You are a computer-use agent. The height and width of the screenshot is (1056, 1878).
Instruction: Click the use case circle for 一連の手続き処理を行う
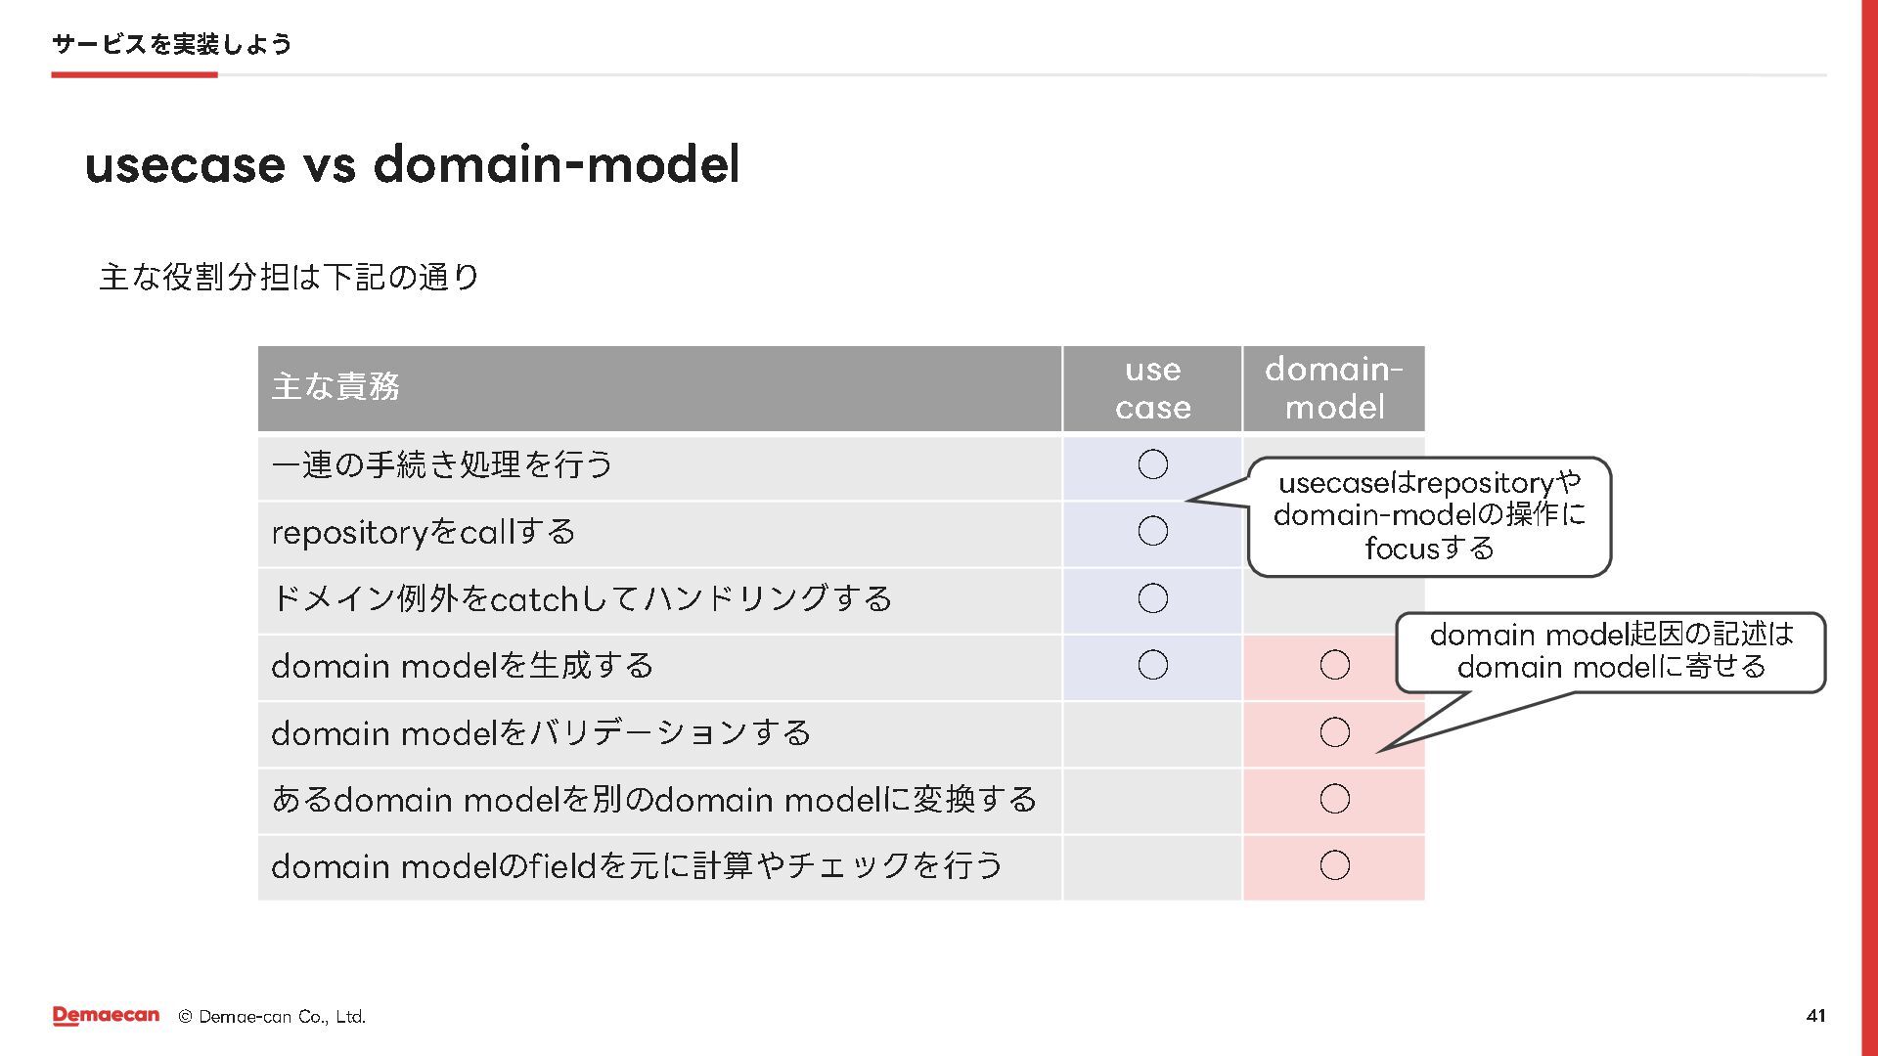click(1153, 464)
